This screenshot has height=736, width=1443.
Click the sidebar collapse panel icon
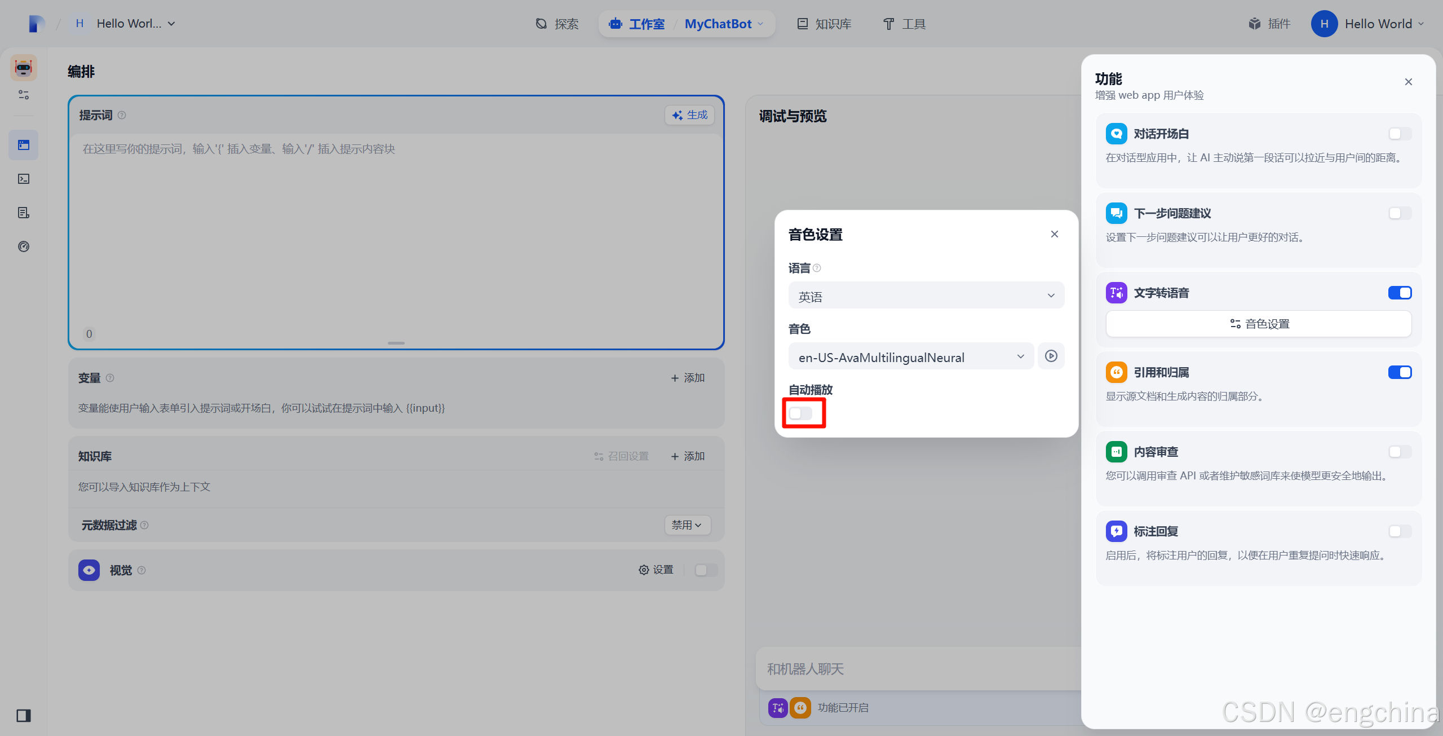[24, 716]
